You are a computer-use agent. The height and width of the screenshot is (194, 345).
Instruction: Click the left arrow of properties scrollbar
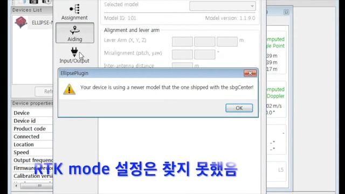[x=16, y=186]
